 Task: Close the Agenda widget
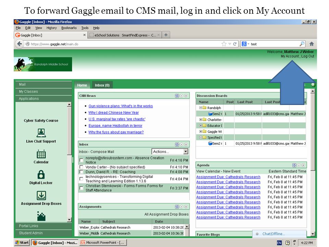(303, 165)
